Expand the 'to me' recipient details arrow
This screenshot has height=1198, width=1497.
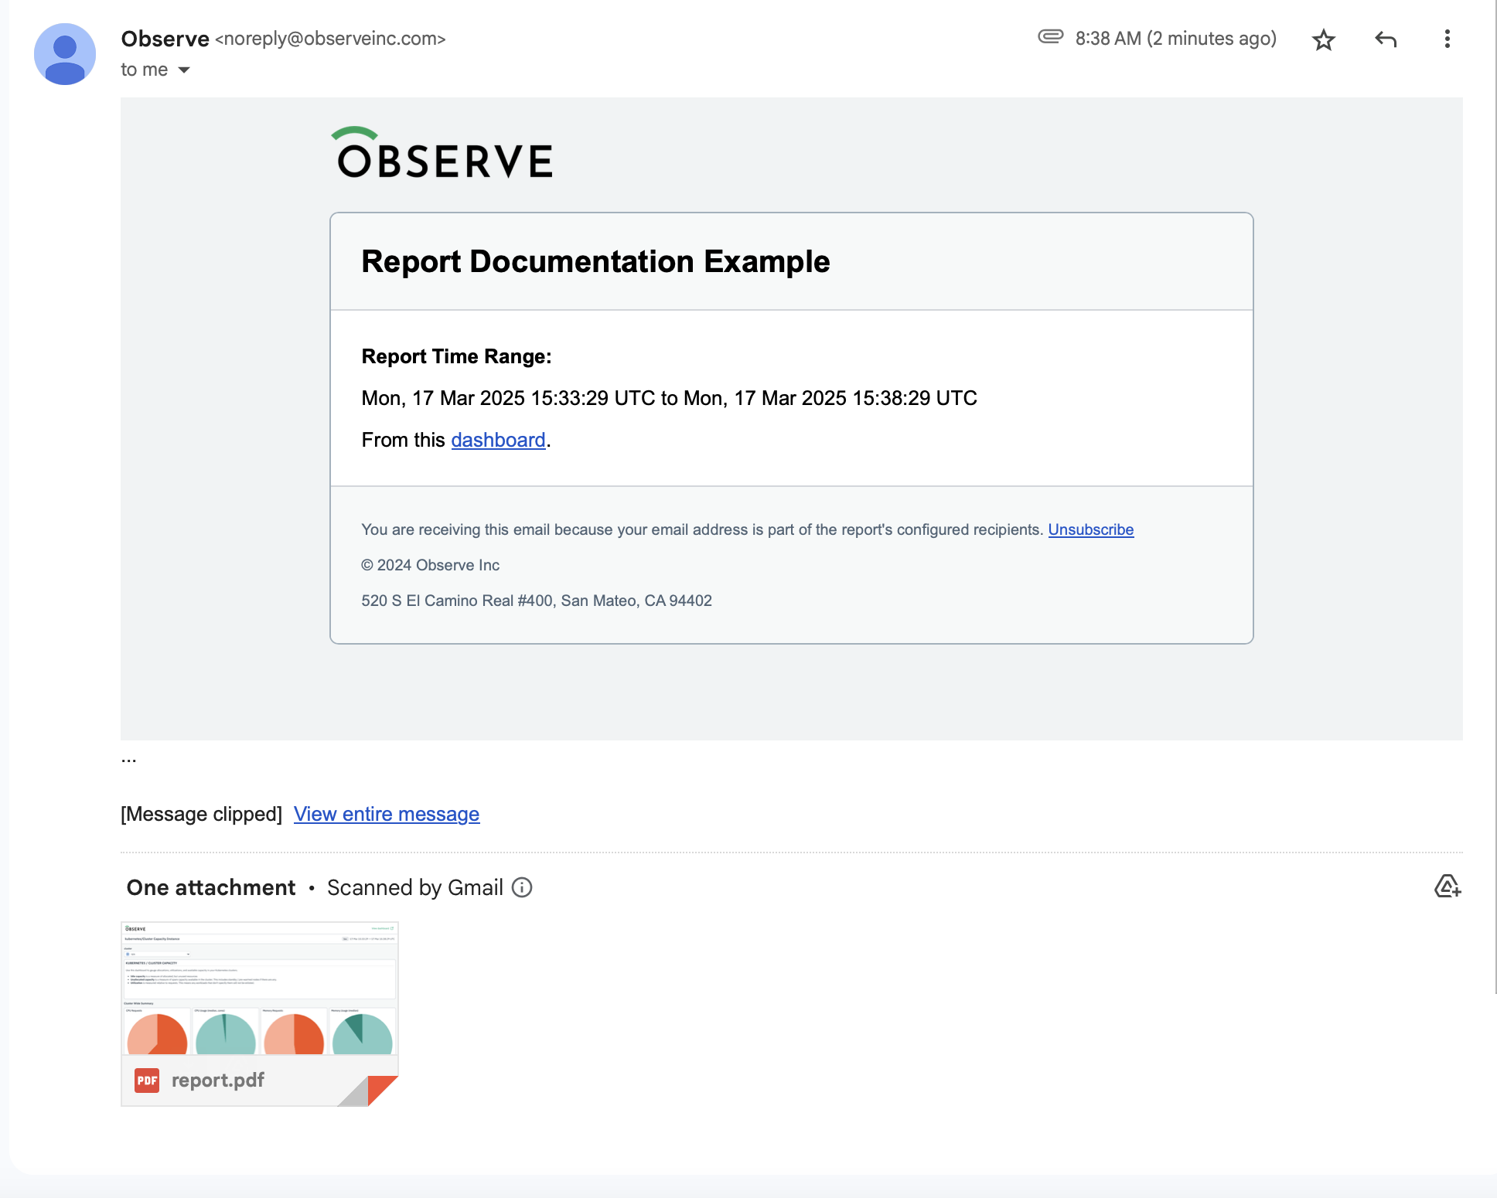[184, 70]
